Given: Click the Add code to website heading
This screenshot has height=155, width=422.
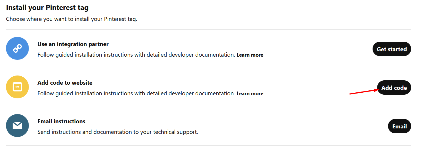Looking at the screenshot, I should (x=65, y=83).
